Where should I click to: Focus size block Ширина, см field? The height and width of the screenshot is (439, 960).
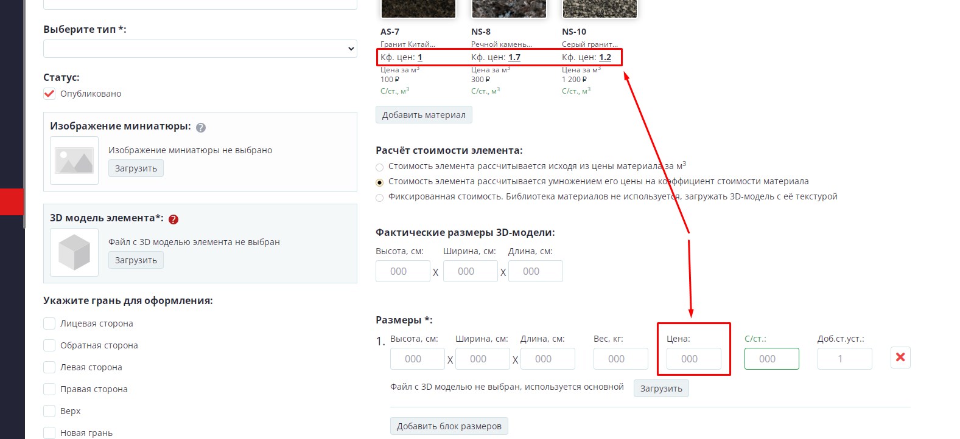[x=483, y=359]
